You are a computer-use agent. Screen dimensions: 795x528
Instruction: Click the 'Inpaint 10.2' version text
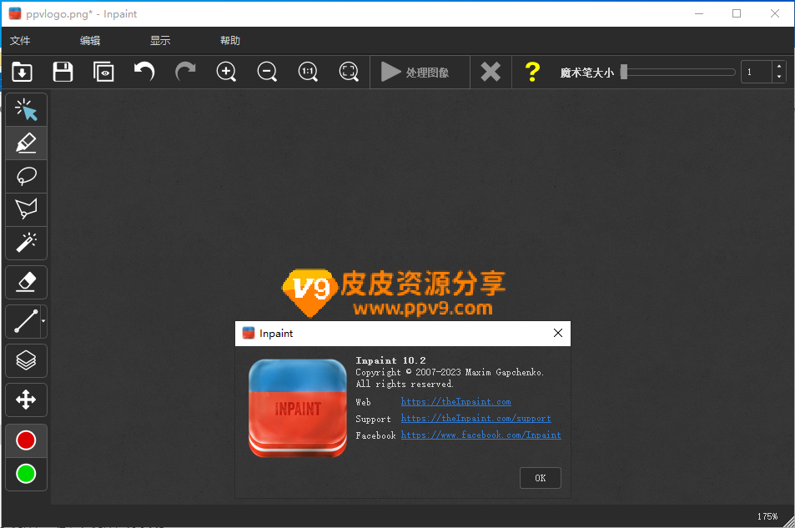pos(391,360)
